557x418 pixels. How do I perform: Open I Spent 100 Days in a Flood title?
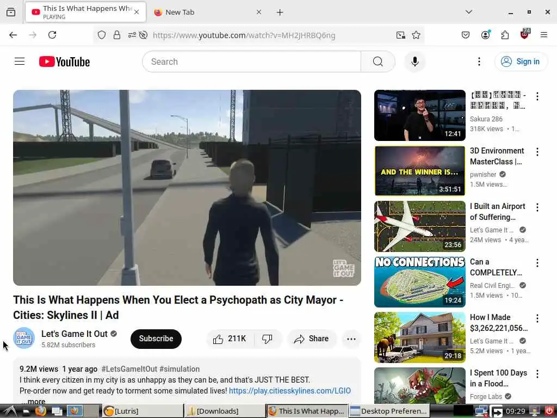(x=498, y=378)
